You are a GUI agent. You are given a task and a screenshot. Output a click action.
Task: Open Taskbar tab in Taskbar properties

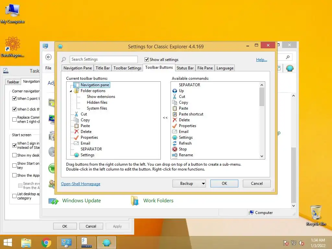click(x=13, y=82)
